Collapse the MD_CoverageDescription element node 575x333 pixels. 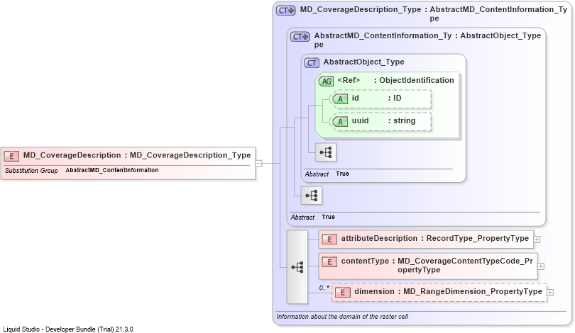click(259, 164)
